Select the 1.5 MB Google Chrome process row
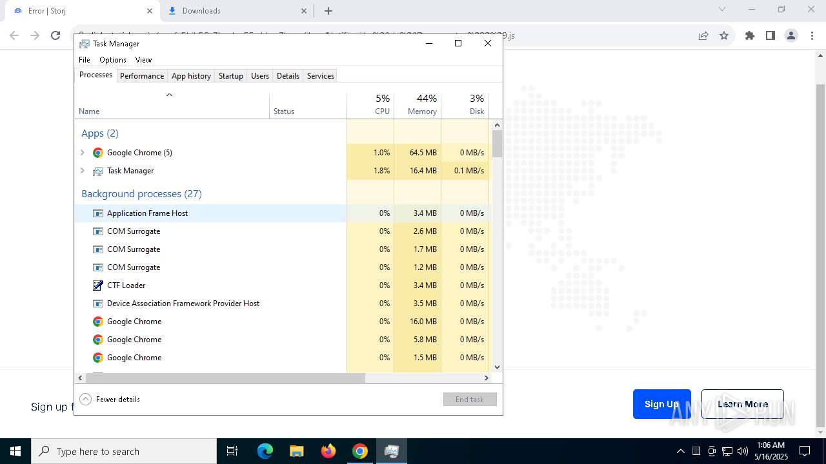 281,358
